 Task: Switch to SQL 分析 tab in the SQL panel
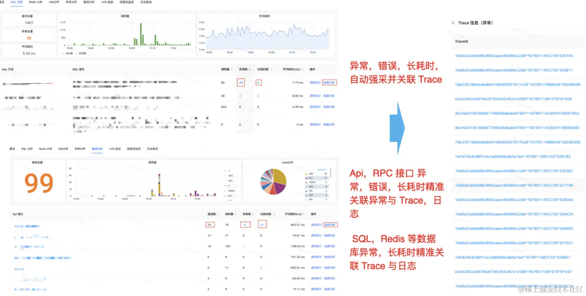coord(17,2)
